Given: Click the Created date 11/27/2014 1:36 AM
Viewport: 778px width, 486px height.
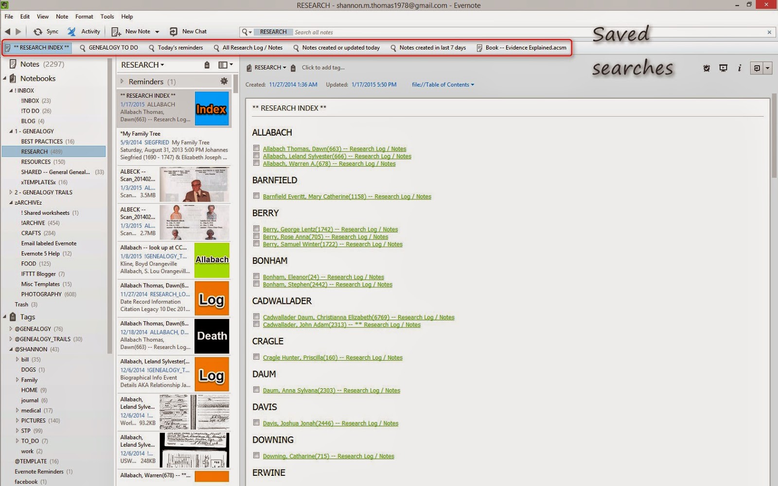Looking at the screenshot, I should (x=293, y=85).
